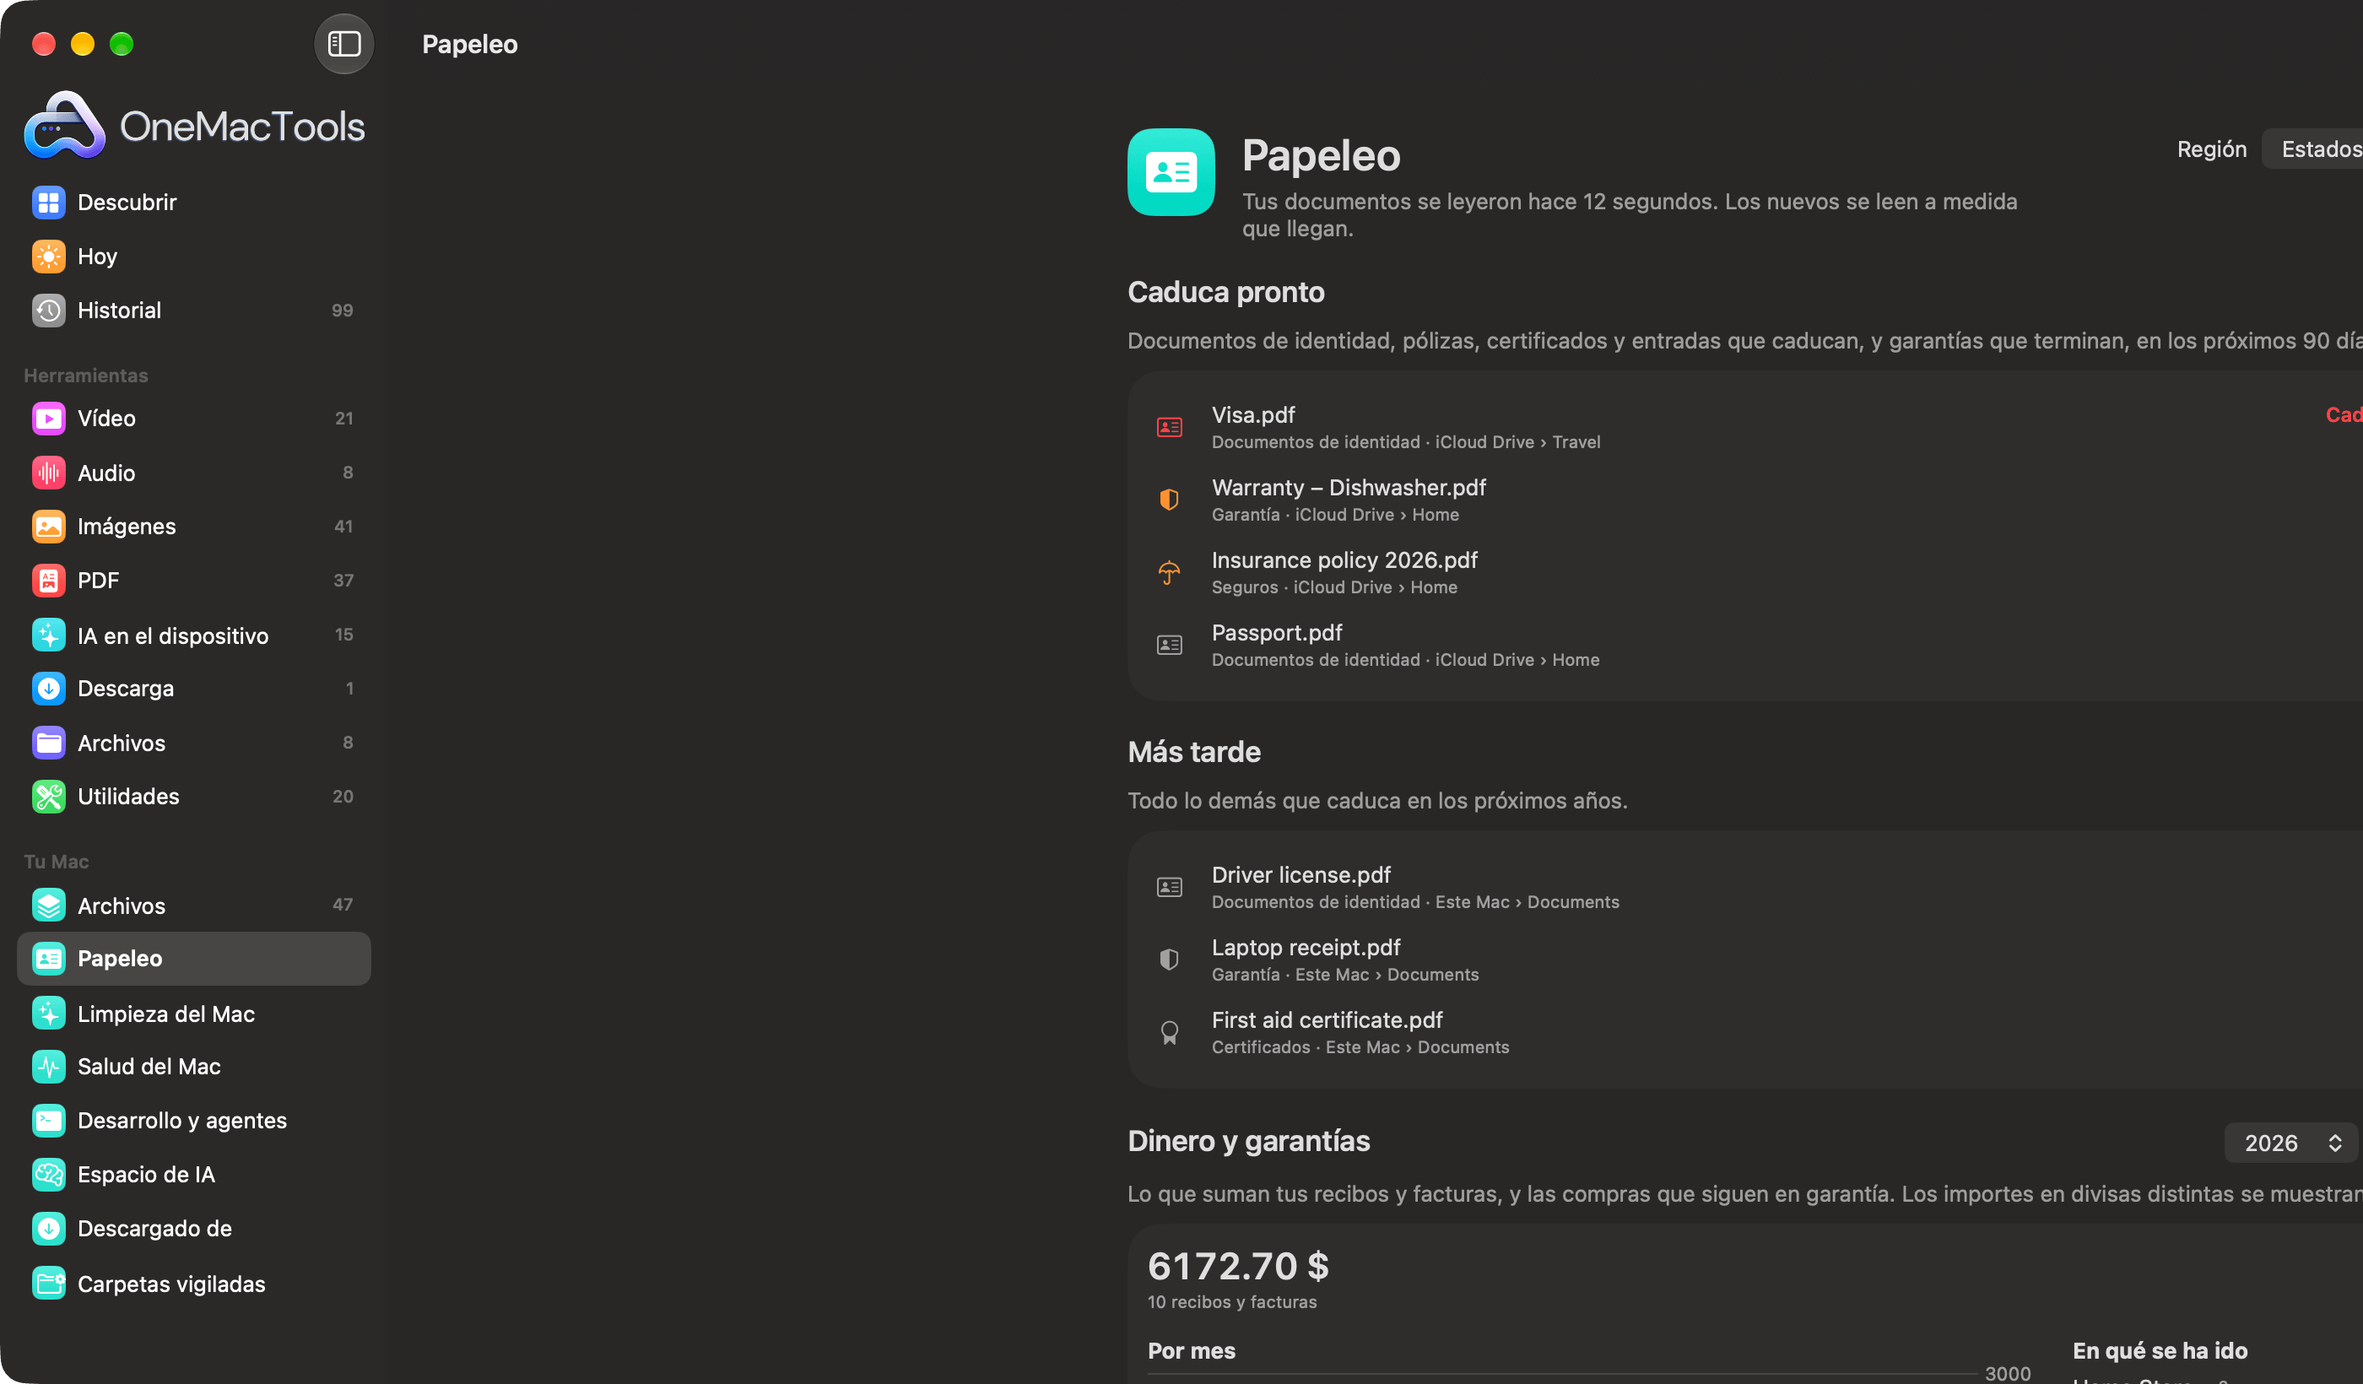This screenshot has width=2363, height=1384.
Task: Open Descargado de section
Action: (193, 1229)
